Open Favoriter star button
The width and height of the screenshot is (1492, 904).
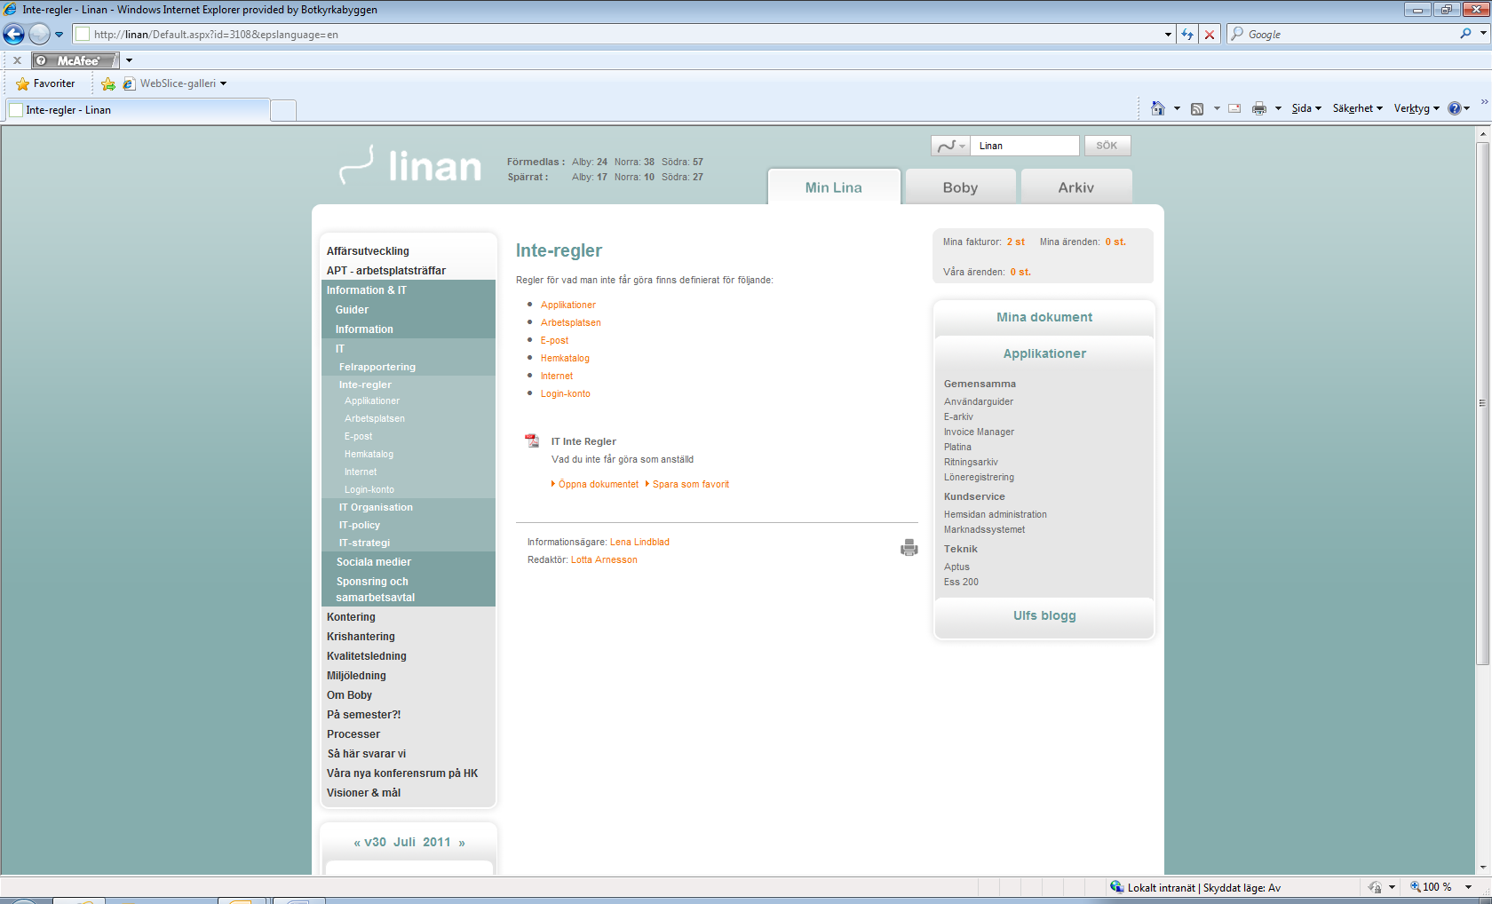(x=45, y=83)
